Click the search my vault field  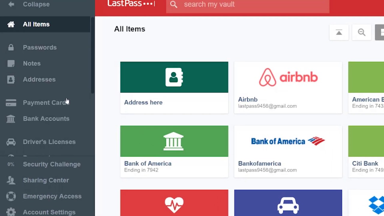[248, 4]
